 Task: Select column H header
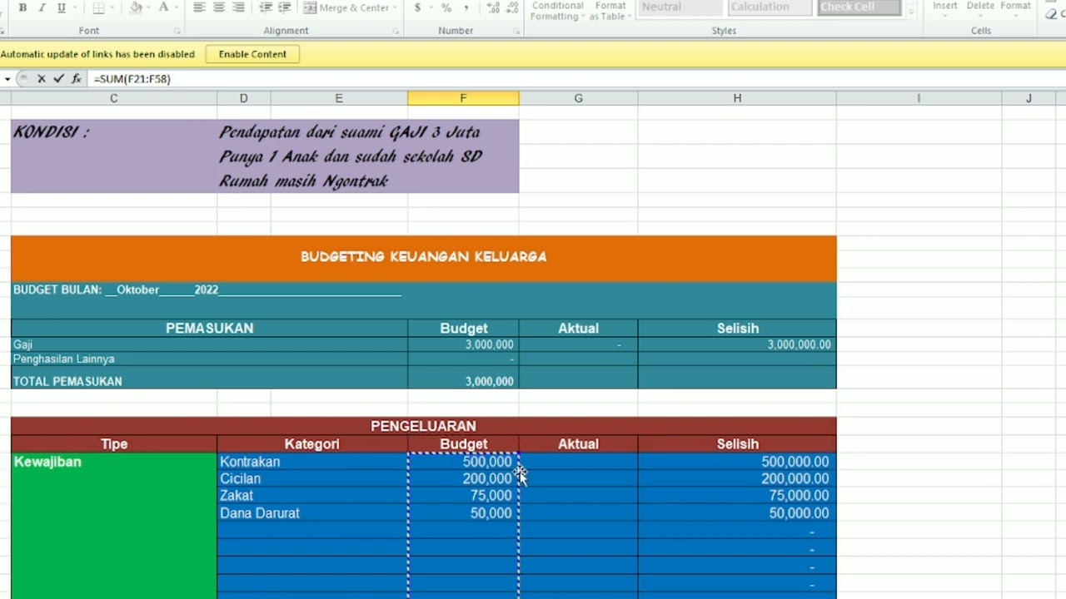737,98
